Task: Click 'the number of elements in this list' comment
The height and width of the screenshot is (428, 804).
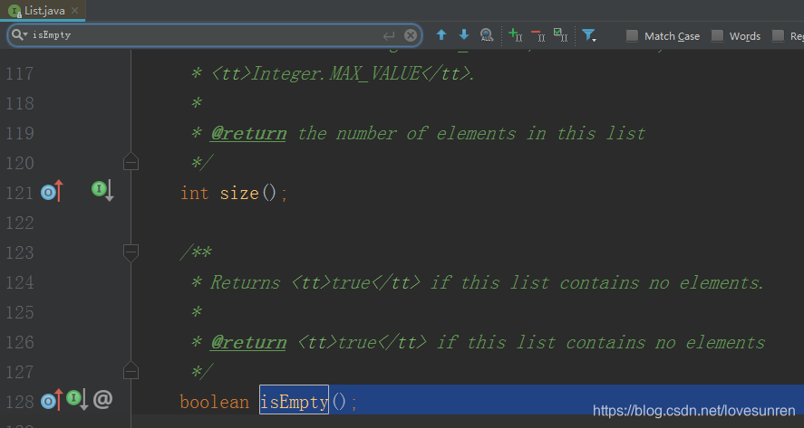Action: (x=470, y=134)
